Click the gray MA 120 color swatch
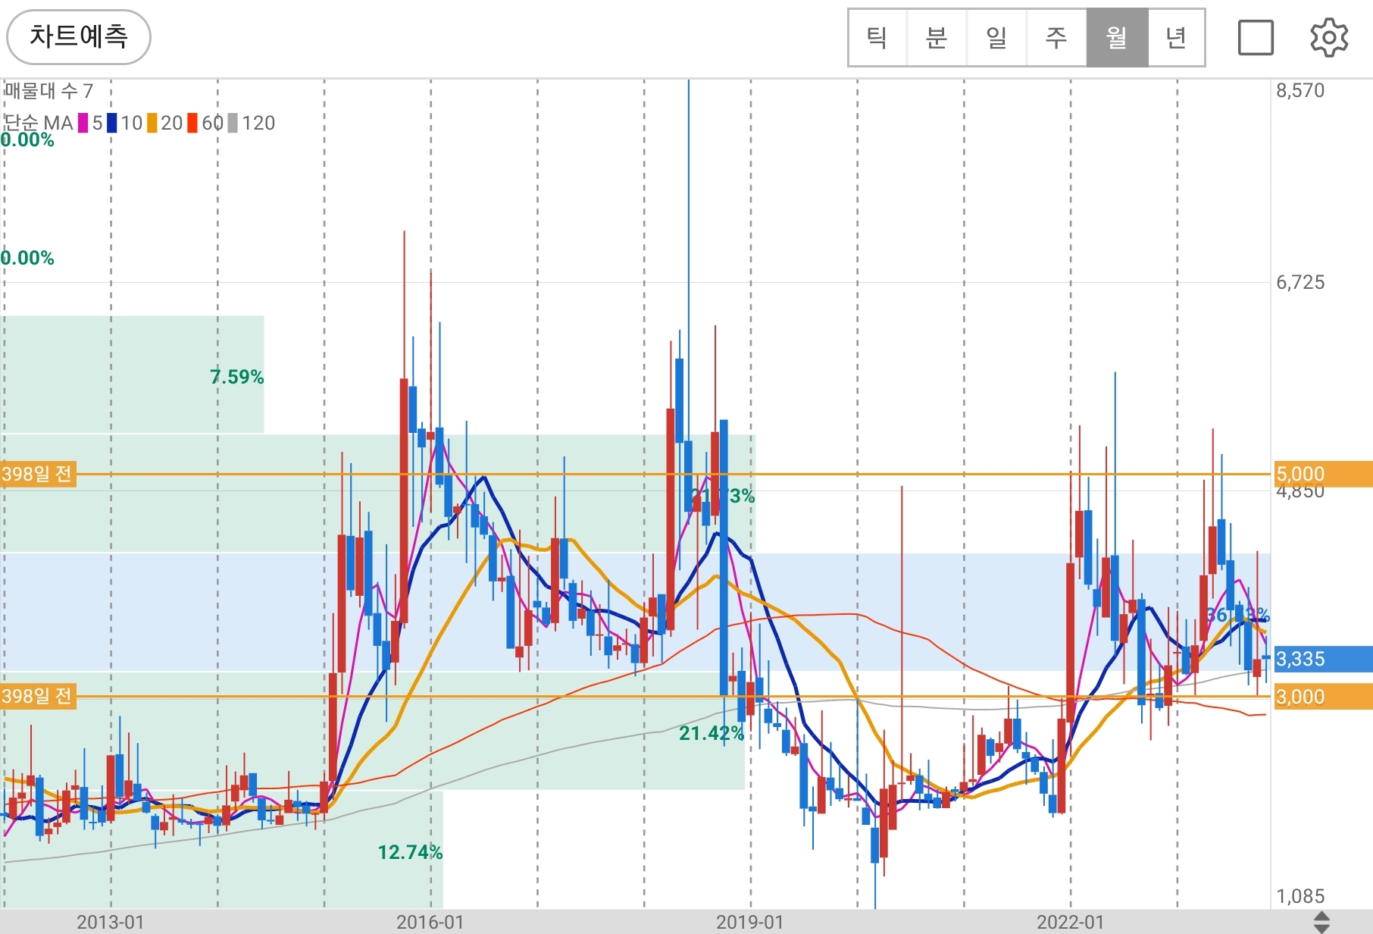1373x934 pixels. [233, 123]
